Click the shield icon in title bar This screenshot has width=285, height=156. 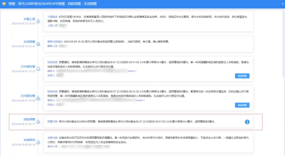coord(4,4)
